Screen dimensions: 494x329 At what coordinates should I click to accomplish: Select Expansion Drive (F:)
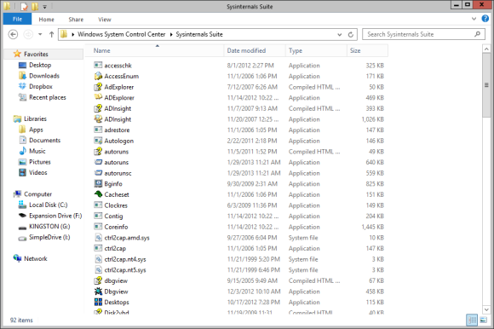[x=55, y=216]
